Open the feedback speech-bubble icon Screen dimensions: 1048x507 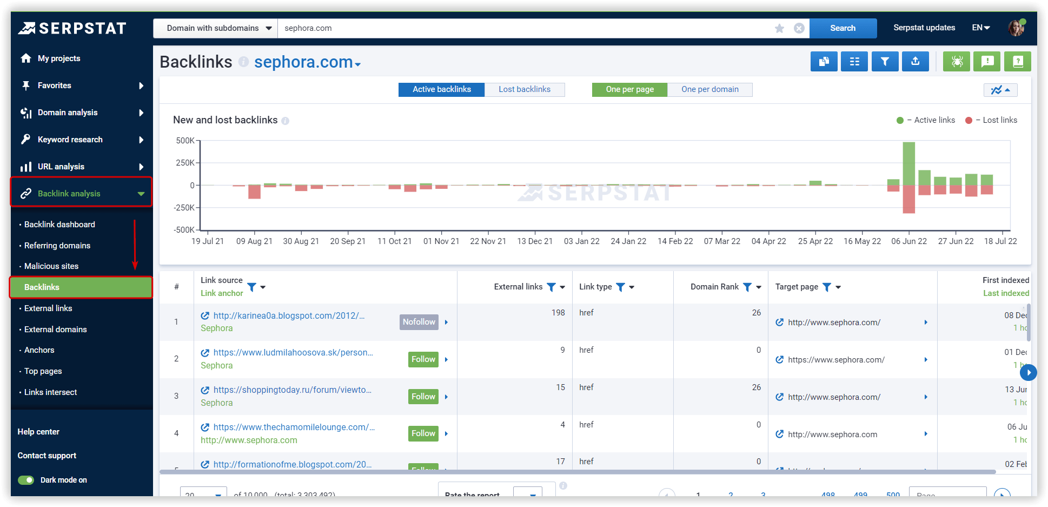pos(986,61)
